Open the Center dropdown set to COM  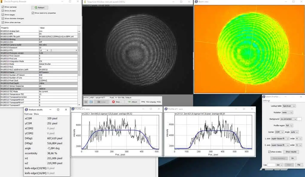pos(279,132)
